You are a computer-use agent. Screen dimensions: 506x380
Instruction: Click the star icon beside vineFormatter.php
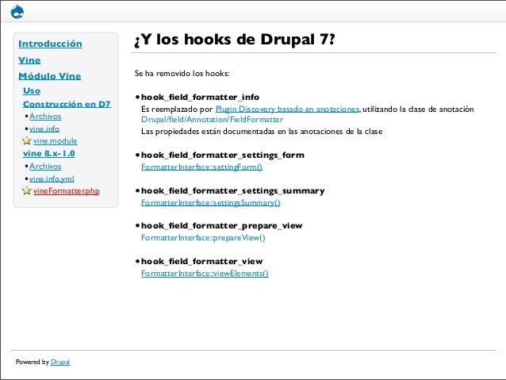(x=27, y=190)
